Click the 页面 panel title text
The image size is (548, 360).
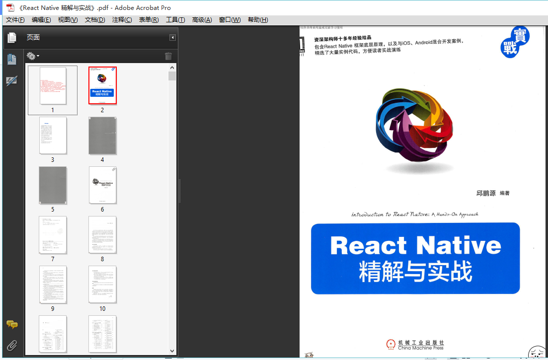pos(33,37)
